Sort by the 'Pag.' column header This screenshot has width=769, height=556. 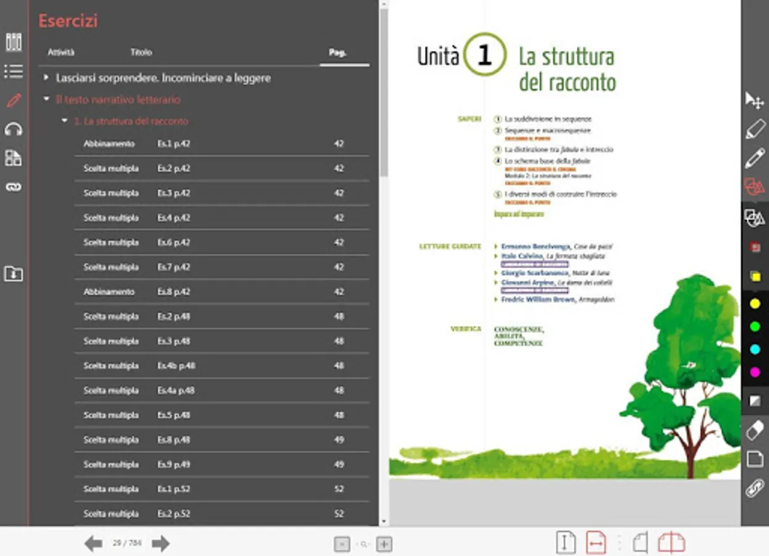click(x=337, y=53)
